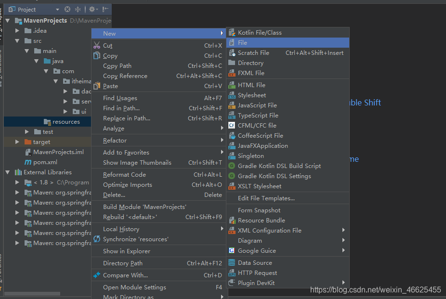
Task: Click the CFML/CFC file icon
Action: point(232,125)
